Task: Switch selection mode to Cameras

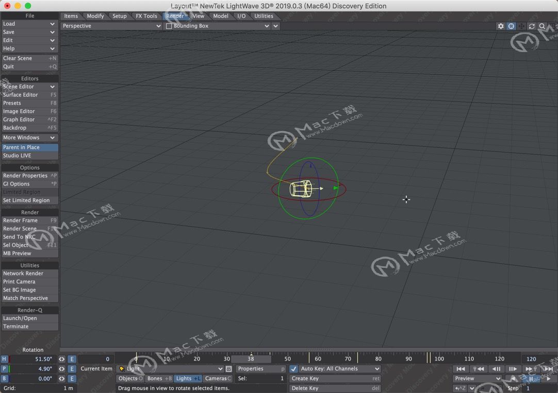Action: point(218,379)
